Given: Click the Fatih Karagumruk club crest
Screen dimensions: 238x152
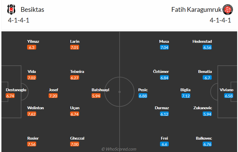Looking at the screenshot, I should pyautogui.click(x=227, y=10).
